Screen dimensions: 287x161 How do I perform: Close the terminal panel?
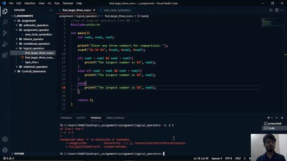click(x=282, y=118)
